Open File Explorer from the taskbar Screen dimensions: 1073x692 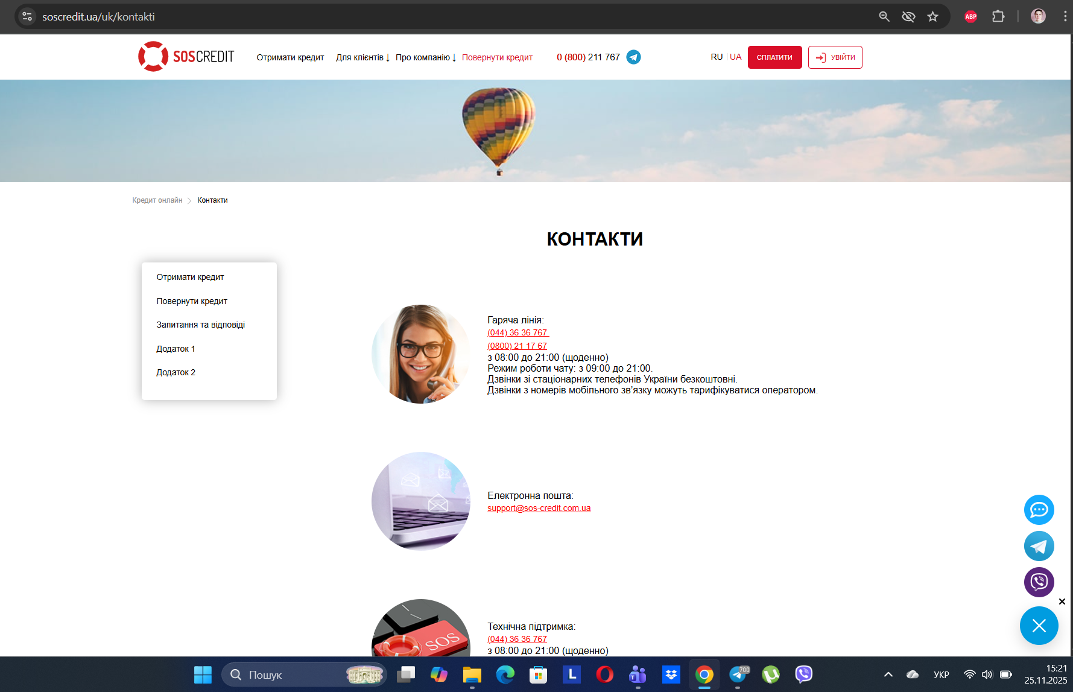(x=472, y=675)
